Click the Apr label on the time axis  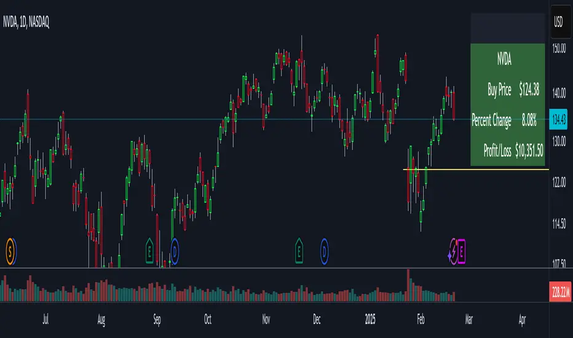pyautogui.click(x=522, y=320)
